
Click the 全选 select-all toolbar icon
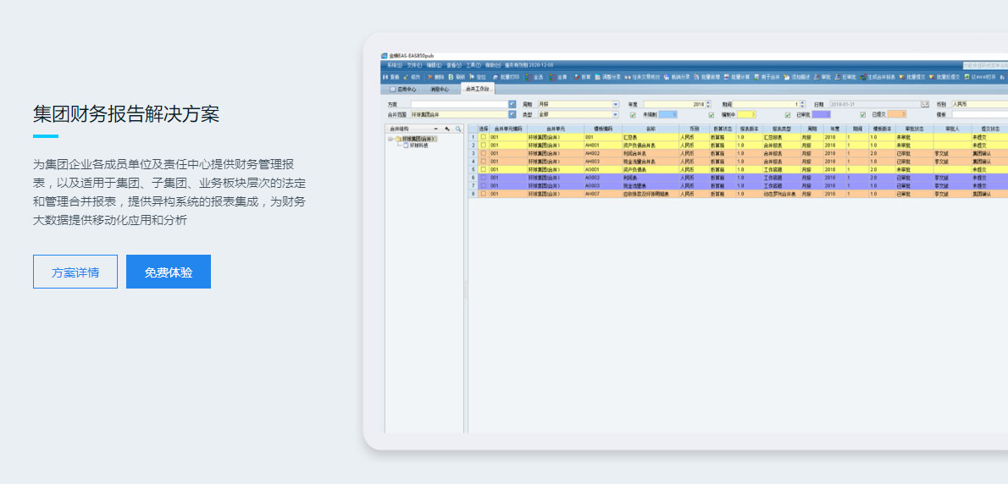coord(529,77)
